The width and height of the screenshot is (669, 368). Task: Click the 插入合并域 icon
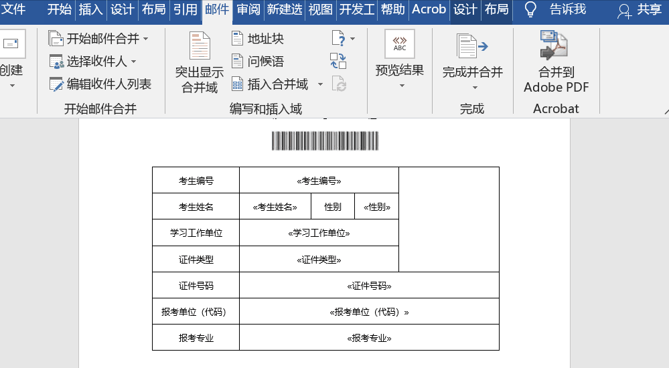coord(238,84)
